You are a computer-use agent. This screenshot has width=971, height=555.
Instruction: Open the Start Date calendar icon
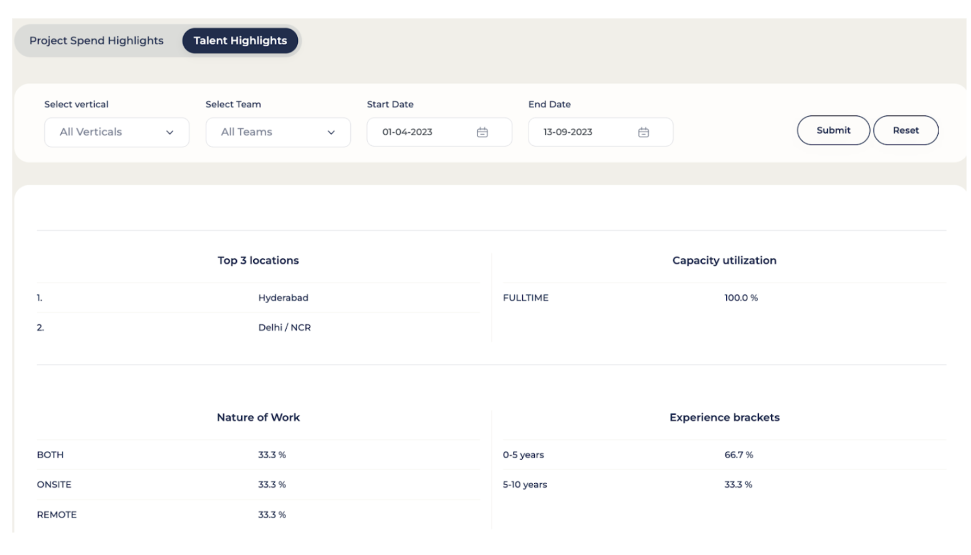coord(482,132)
